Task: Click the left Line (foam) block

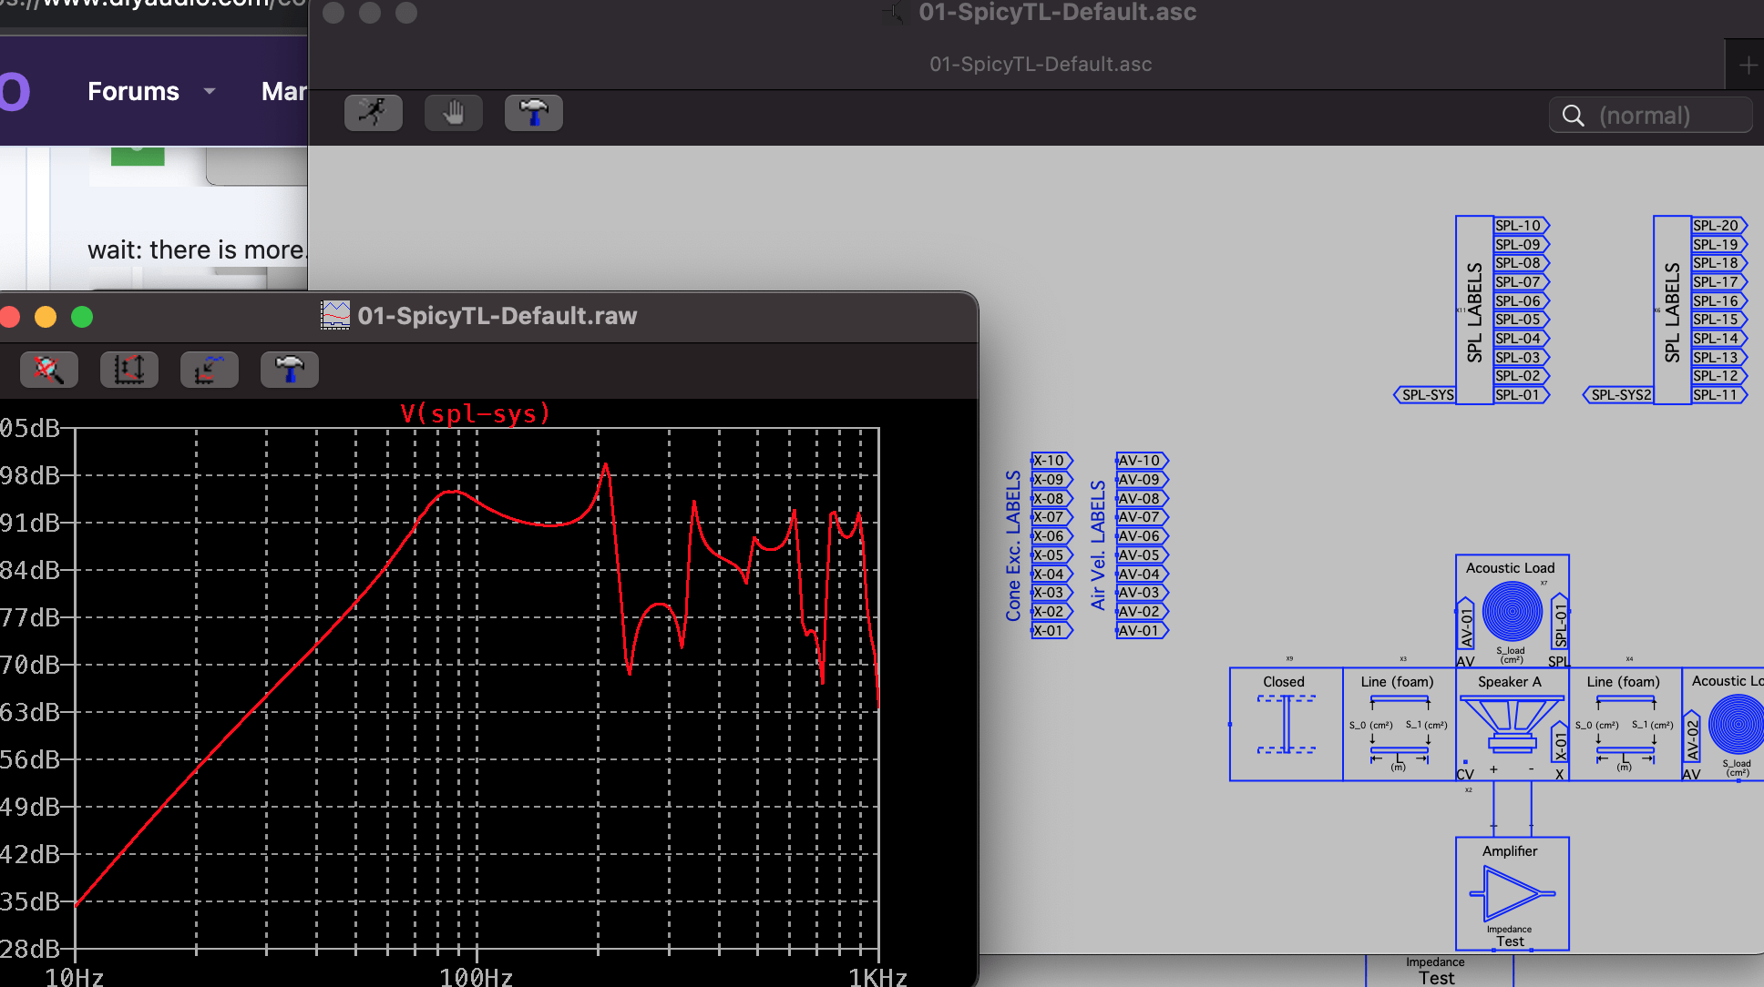Action: click(1399, 725)
